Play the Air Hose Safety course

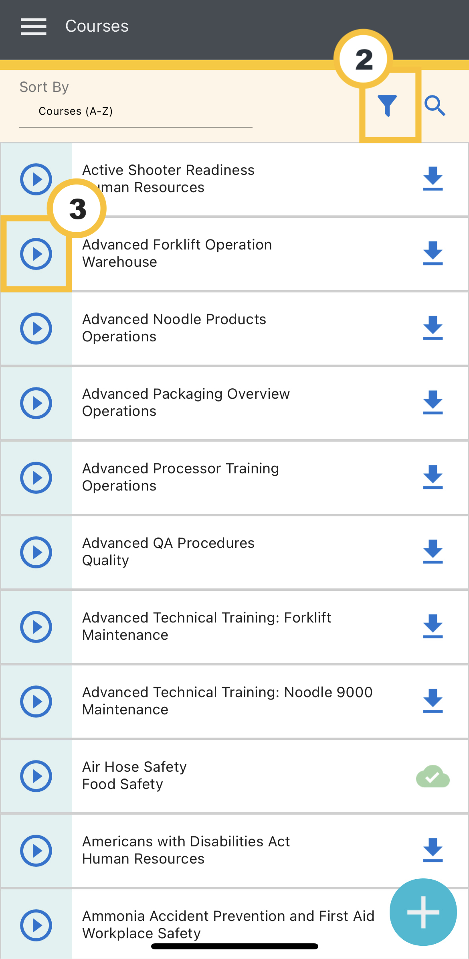pos(36,776)
